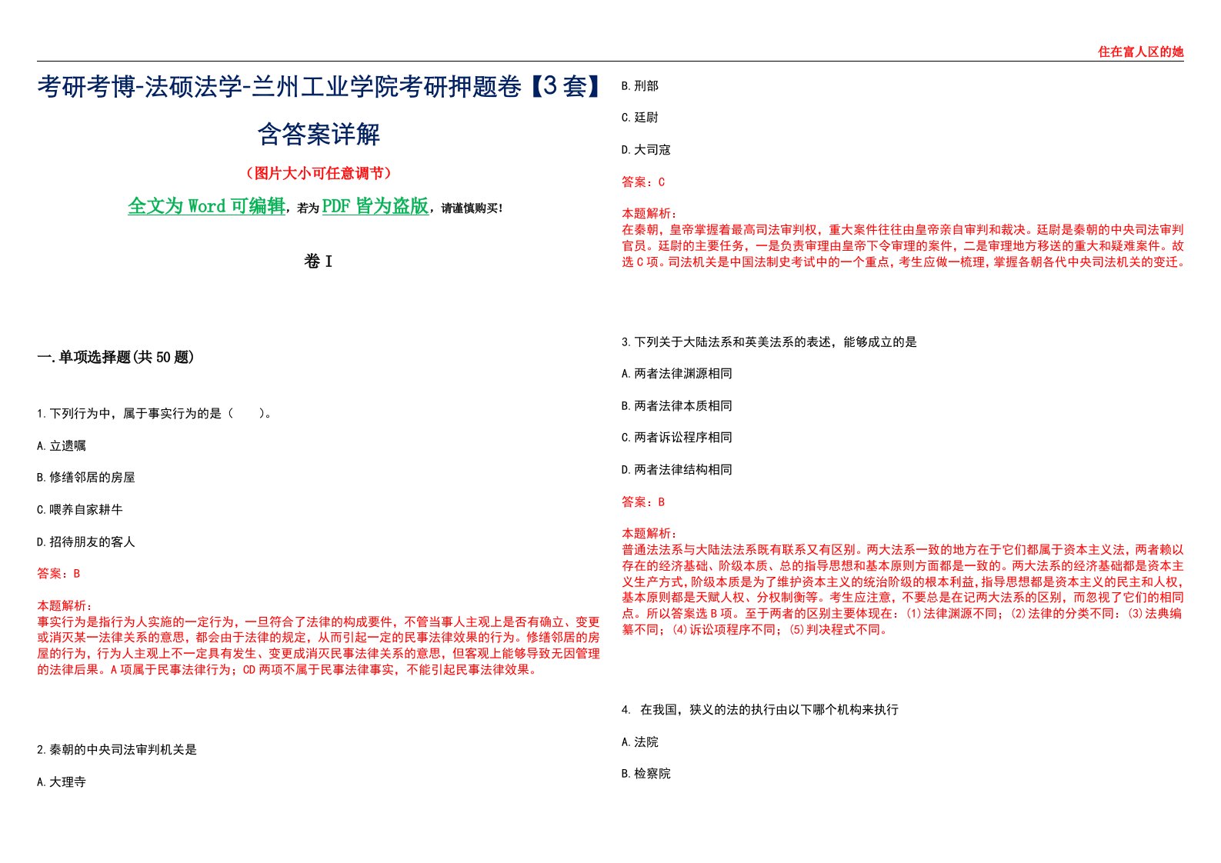Screen dimensions: 1221x863
Task: Click explanation paragraph starting 在秦朝，皇帝掌握着
Action: (x=903, y=246)
